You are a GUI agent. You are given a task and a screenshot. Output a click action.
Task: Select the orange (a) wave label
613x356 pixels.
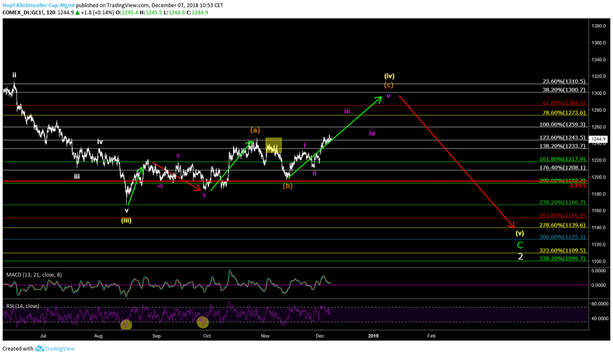click(x=254, y=130)
